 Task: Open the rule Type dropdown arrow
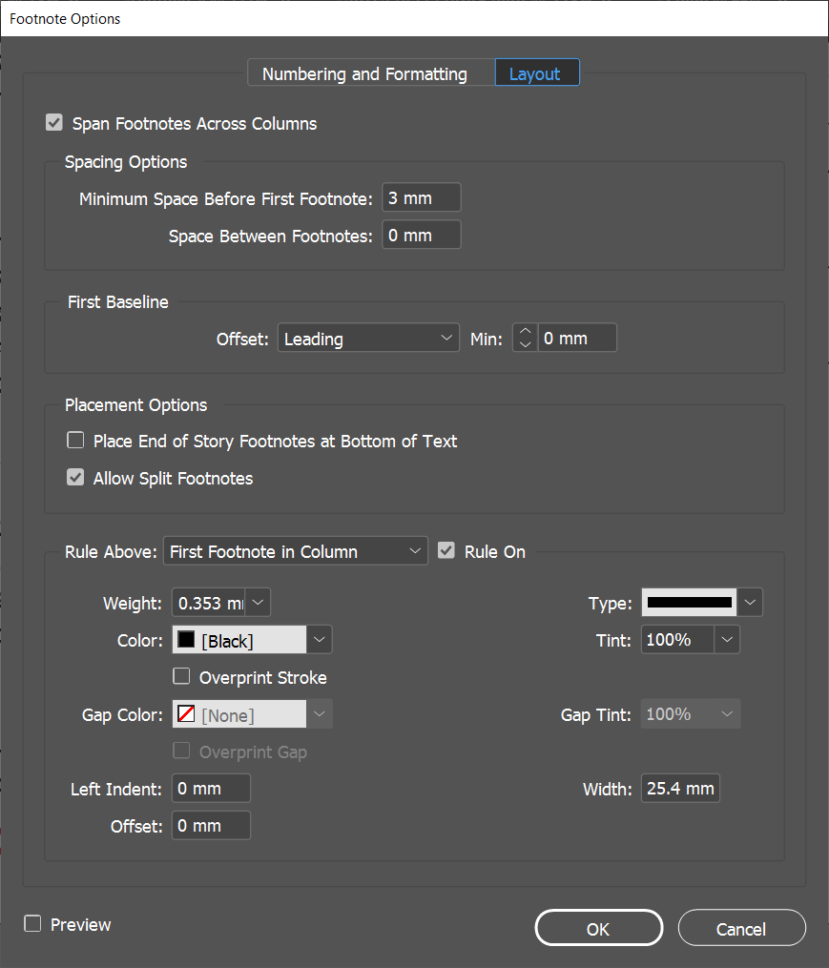click(x=751, y=603)
